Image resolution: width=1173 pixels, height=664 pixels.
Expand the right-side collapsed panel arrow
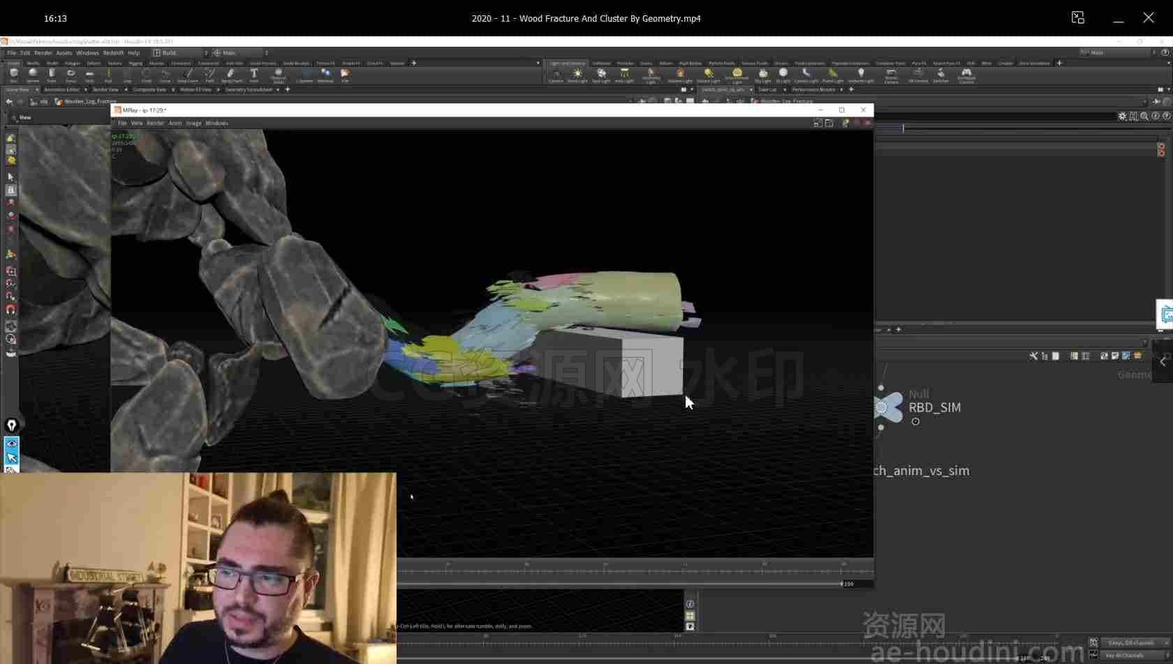point(1163,361)
